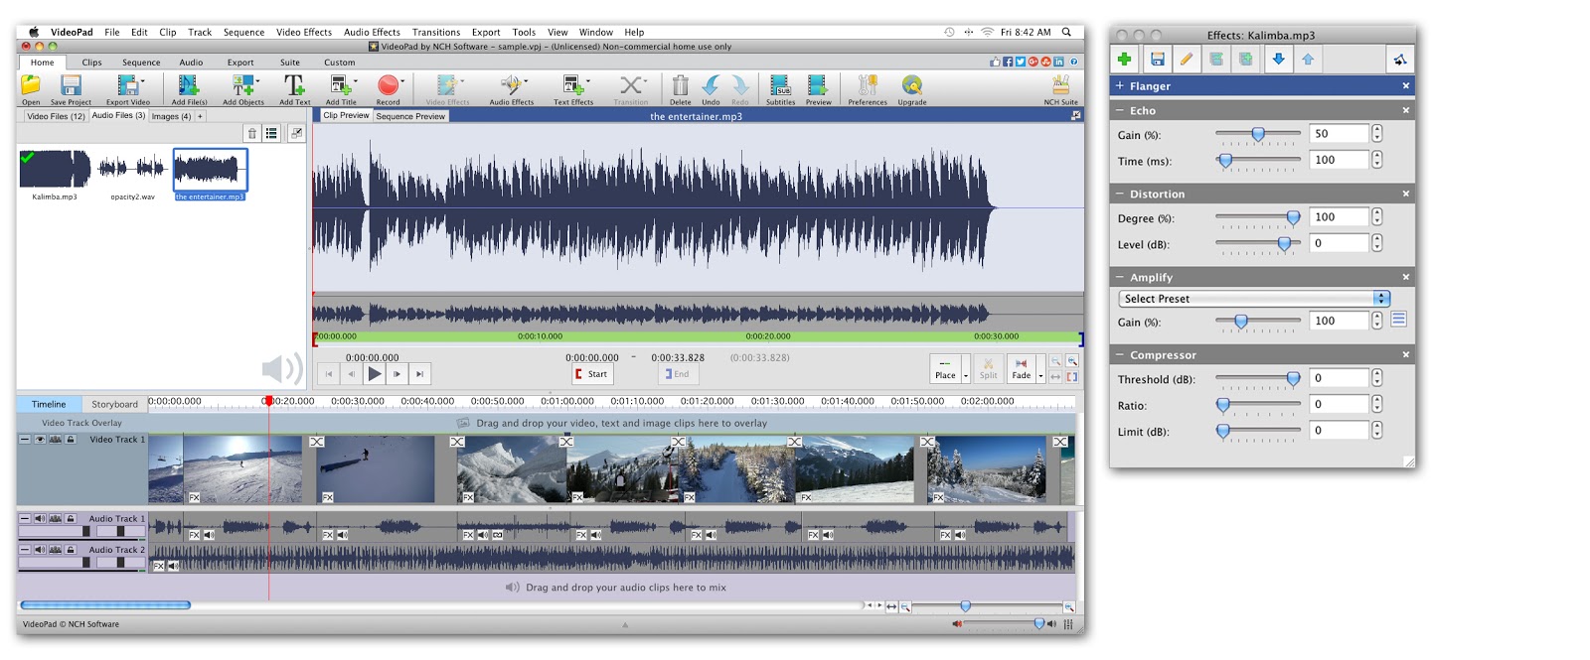Click blue down arrow move effect down
Viewport: 1590px width, 660px height.
[1278, 60]
